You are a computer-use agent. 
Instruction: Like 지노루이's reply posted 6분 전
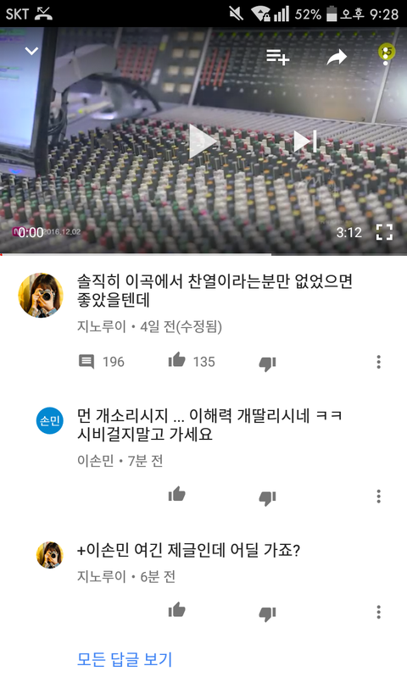176,610
